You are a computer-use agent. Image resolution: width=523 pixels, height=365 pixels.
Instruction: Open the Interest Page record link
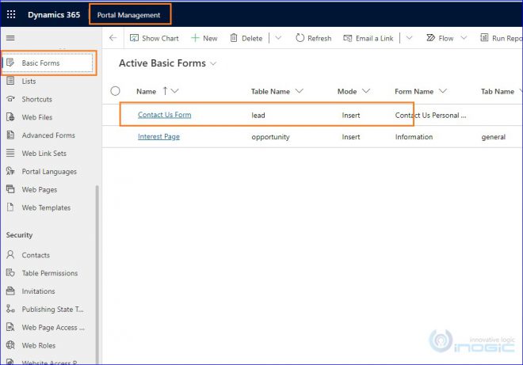(158, 137)
